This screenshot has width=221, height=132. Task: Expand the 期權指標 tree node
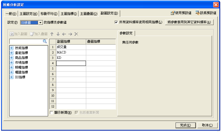coord(12,67)
